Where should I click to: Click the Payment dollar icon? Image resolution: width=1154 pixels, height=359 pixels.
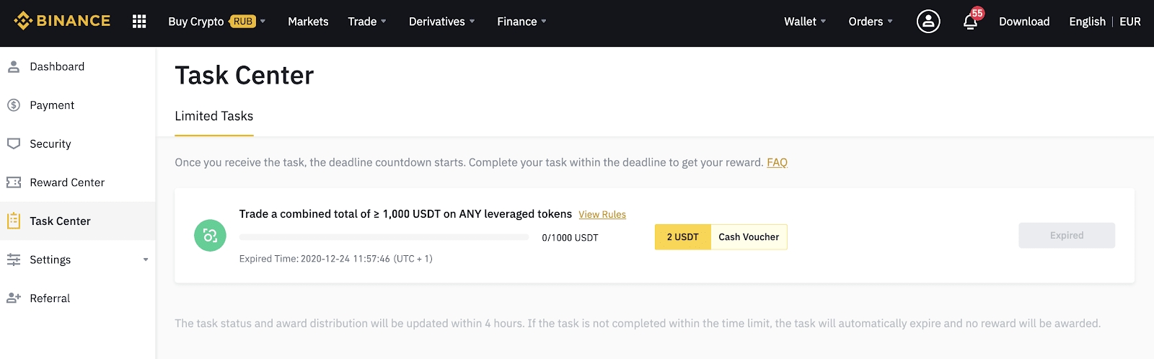(13, 105)
